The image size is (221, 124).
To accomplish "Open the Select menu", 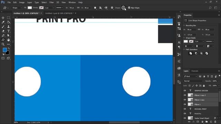I will (44, 2).
